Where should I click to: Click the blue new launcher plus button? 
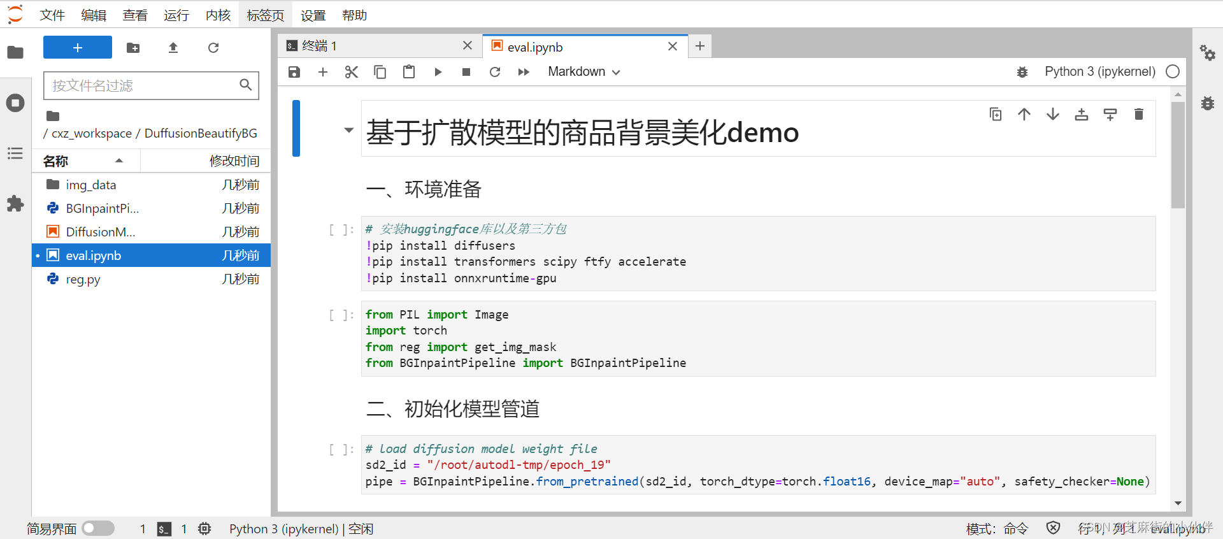pyautogui.click(x=78, y=47)
